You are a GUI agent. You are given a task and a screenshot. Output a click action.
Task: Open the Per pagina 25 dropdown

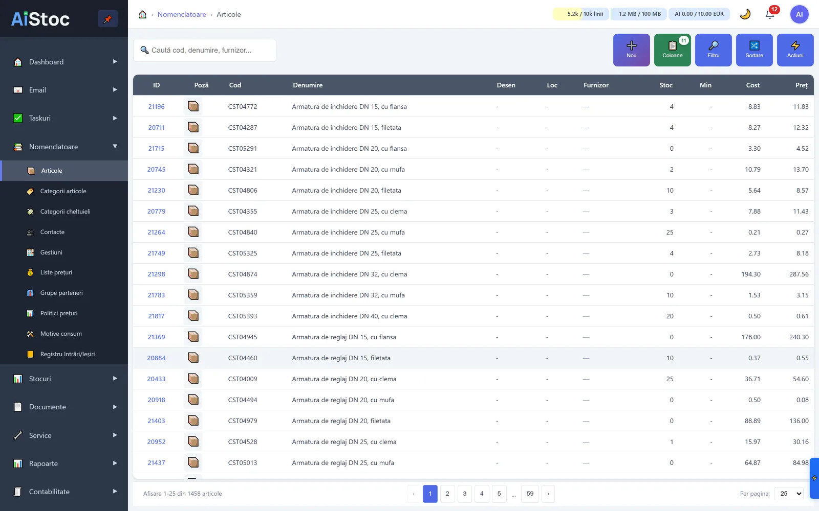coord(789,494)
